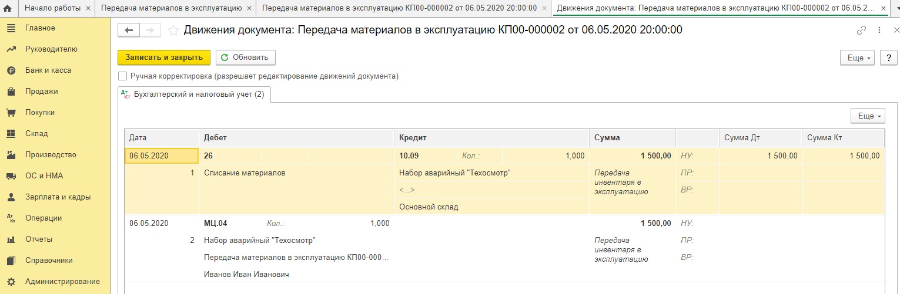This screenshot has height=294, width=900.
Task: Open the vertical three-dots menu
Action: 879,31
